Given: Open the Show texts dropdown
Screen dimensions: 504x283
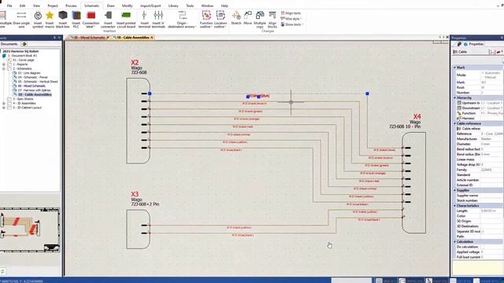Looking at the screenshot, I should [x=292, y=24].
